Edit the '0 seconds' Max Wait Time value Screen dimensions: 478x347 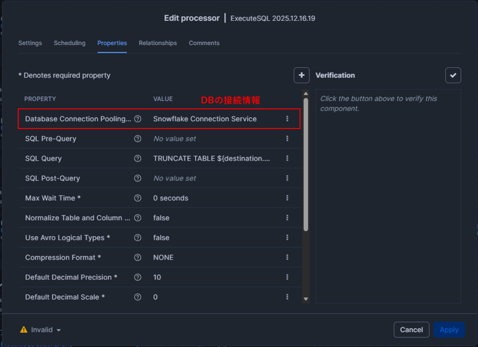point(170,198)
